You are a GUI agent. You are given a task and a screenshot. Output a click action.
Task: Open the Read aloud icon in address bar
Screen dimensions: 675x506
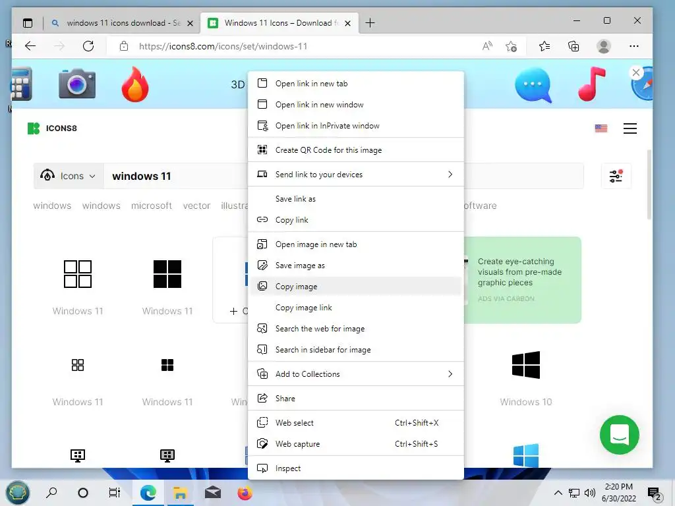pos(487,46)
